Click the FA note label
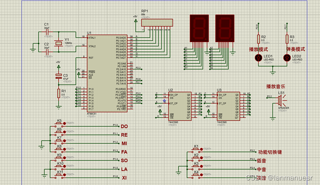This screenshot has width=320, height=185. (x=124, y=152)
